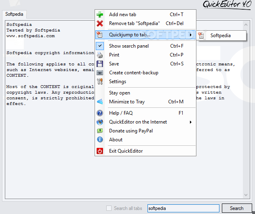Screen dimensions: 255x214
Task: Click the red power Exit icon
Action: coord(100,151)
